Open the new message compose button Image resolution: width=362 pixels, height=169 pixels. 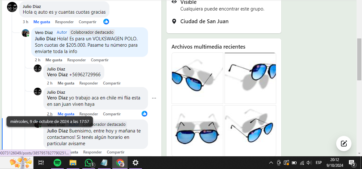pos(344,143)
